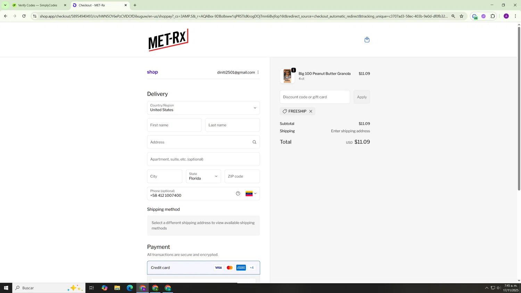Click the Shop Pay logo

[152, 72]
